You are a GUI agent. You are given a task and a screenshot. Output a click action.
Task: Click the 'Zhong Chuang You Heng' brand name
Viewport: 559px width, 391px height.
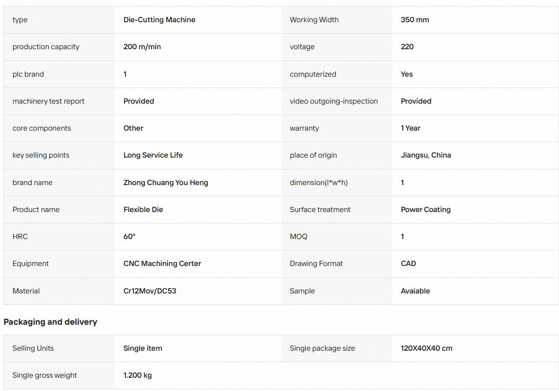(166, 183)
